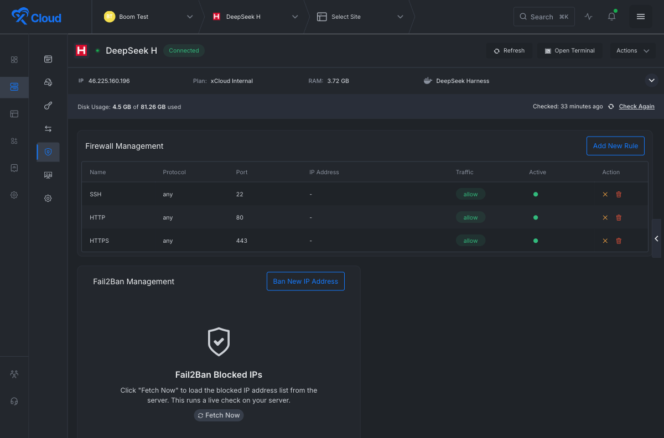Click the DeepSeek Harness label
The width and height of the screenshot is (664, 438).
[x=463, y=81]
